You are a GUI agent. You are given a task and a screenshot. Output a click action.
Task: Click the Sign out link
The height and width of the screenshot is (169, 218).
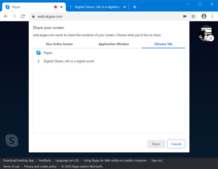point(157,161)
